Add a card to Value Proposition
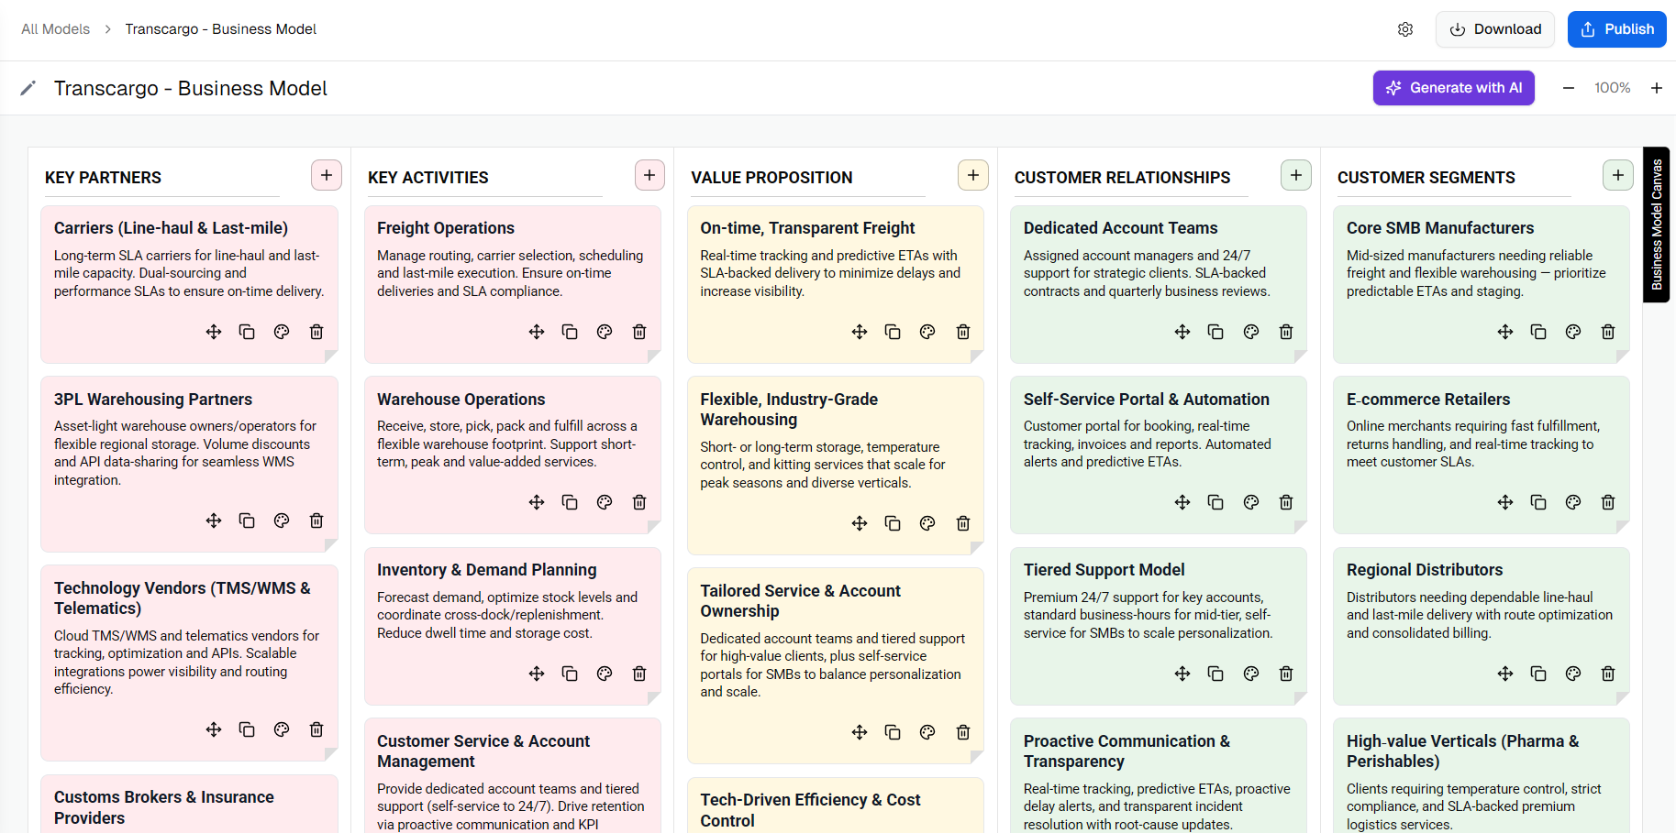 click(973, 175)
